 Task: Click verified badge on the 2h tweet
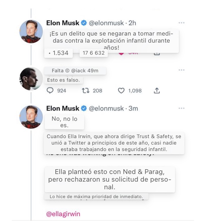click(x=84, y=23)
